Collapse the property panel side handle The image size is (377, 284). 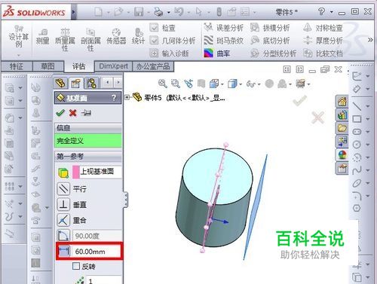[126, 200]
